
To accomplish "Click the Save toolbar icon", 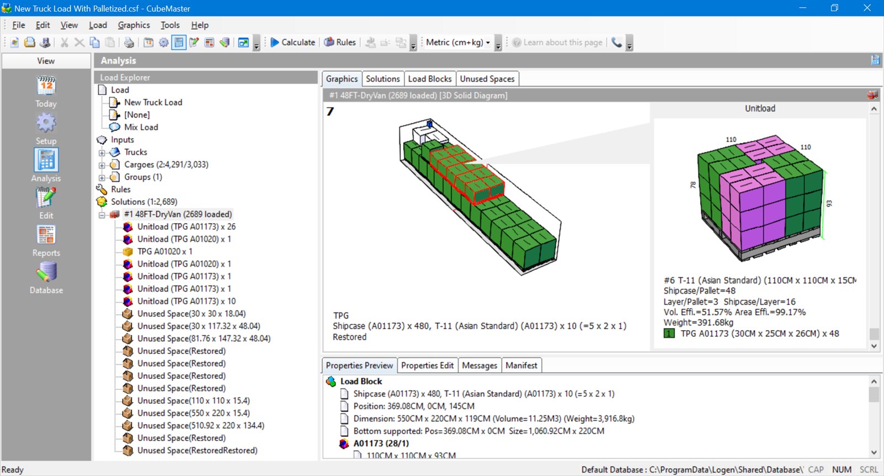I will 45,43.
